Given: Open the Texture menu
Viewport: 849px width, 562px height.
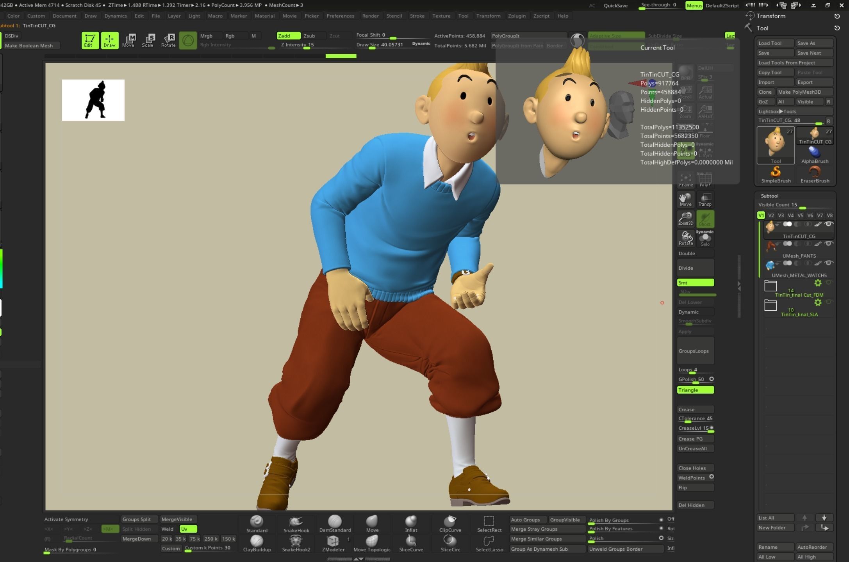Looking at the screenshot, I should (441, 16).
